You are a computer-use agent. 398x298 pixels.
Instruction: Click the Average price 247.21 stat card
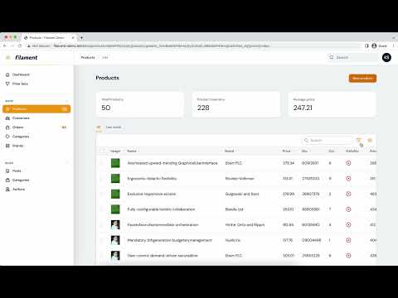332,105
